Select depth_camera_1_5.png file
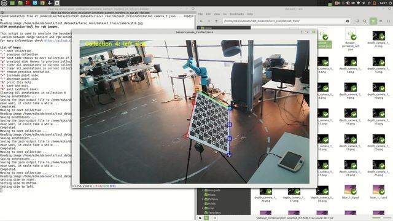 pyautogui.click(x=378, y=64)
